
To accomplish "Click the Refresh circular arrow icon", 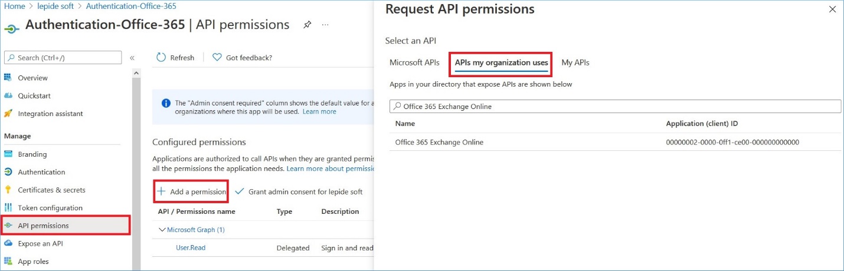I will pos(161,57).
